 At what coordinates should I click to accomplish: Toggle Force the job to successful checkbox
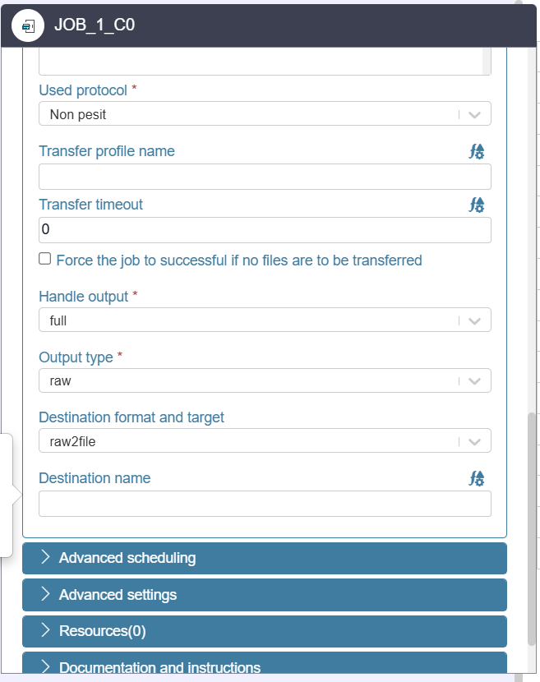point(45,258)
